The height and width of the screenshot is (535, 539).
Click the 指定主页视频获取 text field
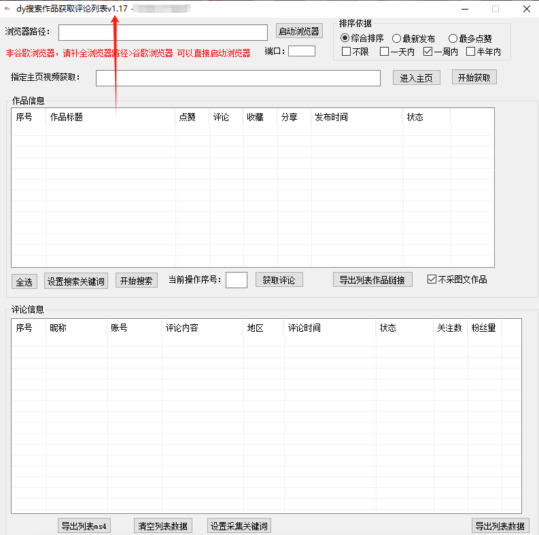coord(238,78)
